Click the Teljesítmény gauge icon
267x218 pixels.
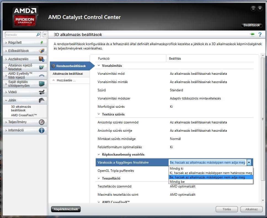[42, 122]
